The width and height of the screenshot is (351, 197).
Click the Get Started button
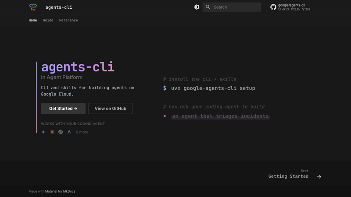[63, 109]
